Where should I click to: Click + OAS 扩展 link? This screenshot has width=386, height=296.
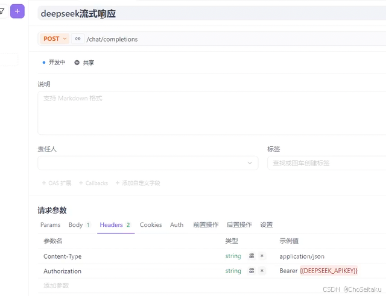(57, 183)
